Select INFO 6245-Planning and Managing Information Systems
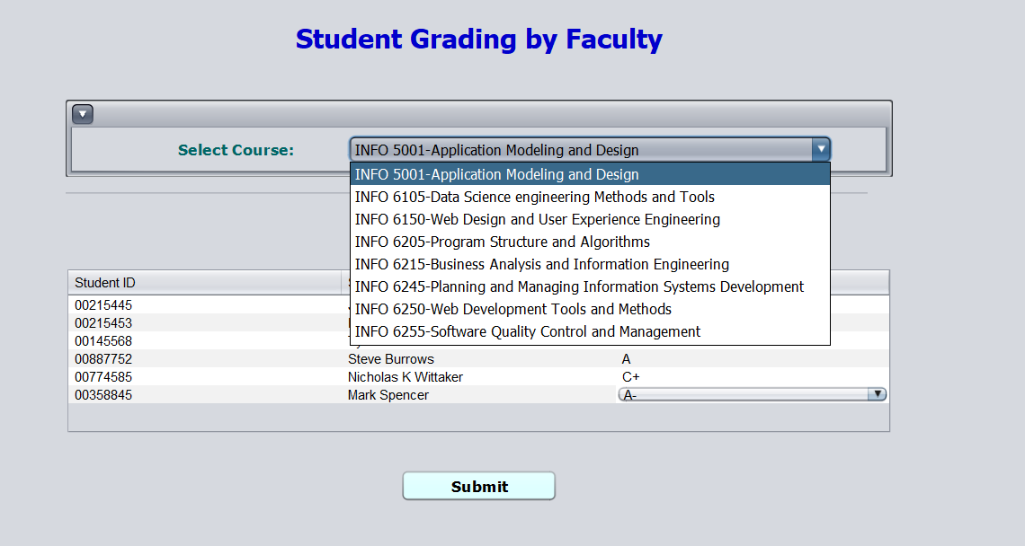Viewport: 1025px width, 546px height. tap(591, 286)
